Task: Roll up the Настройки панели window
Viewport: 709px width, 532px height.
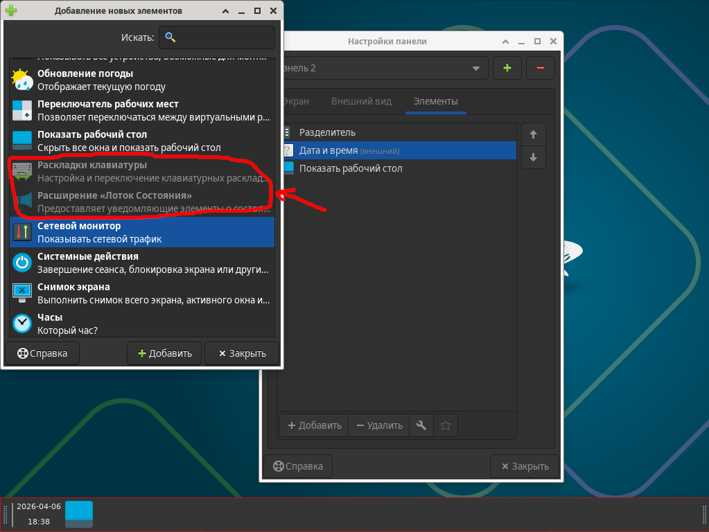Action: [x=505, y=41]
